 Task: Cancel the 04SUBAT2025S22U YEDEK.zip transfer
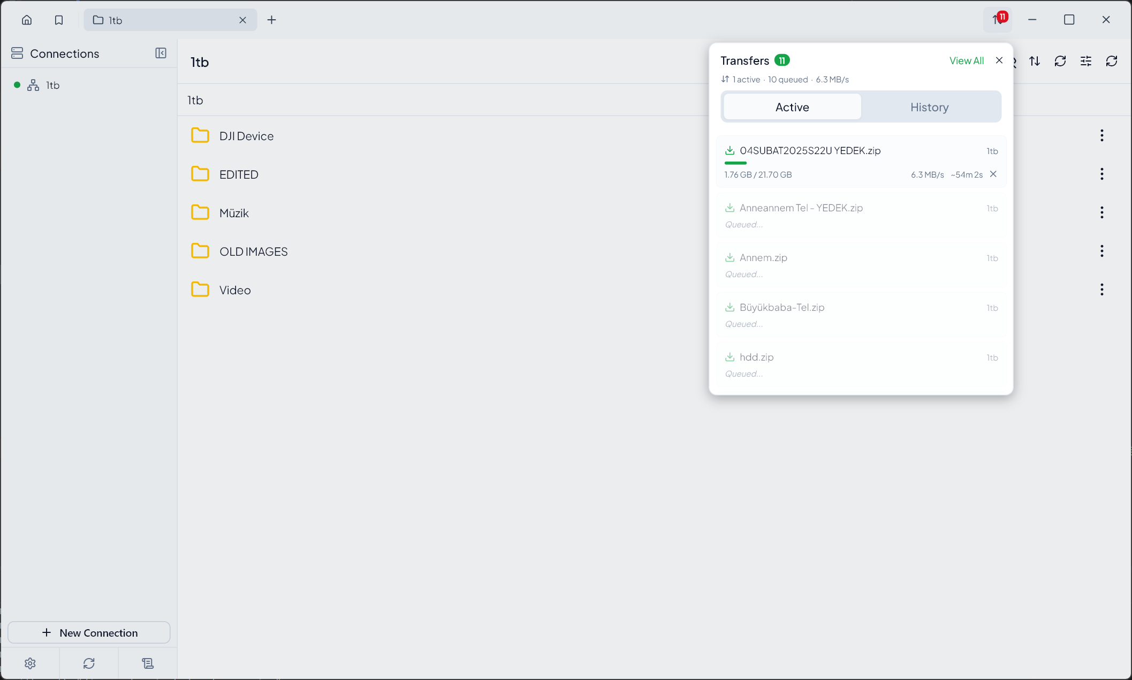[x=993, y=174]
